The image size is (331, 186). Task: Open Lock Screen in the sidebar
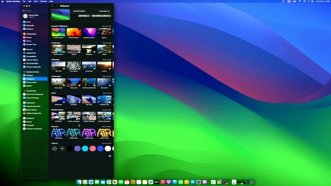point(35,91)
